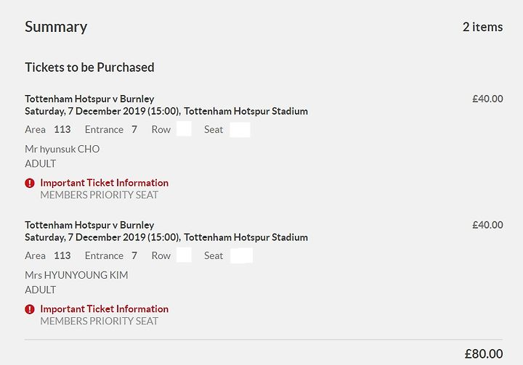
Task: Select the name Mr hyunsuk CHO
Action: (62, 149)
